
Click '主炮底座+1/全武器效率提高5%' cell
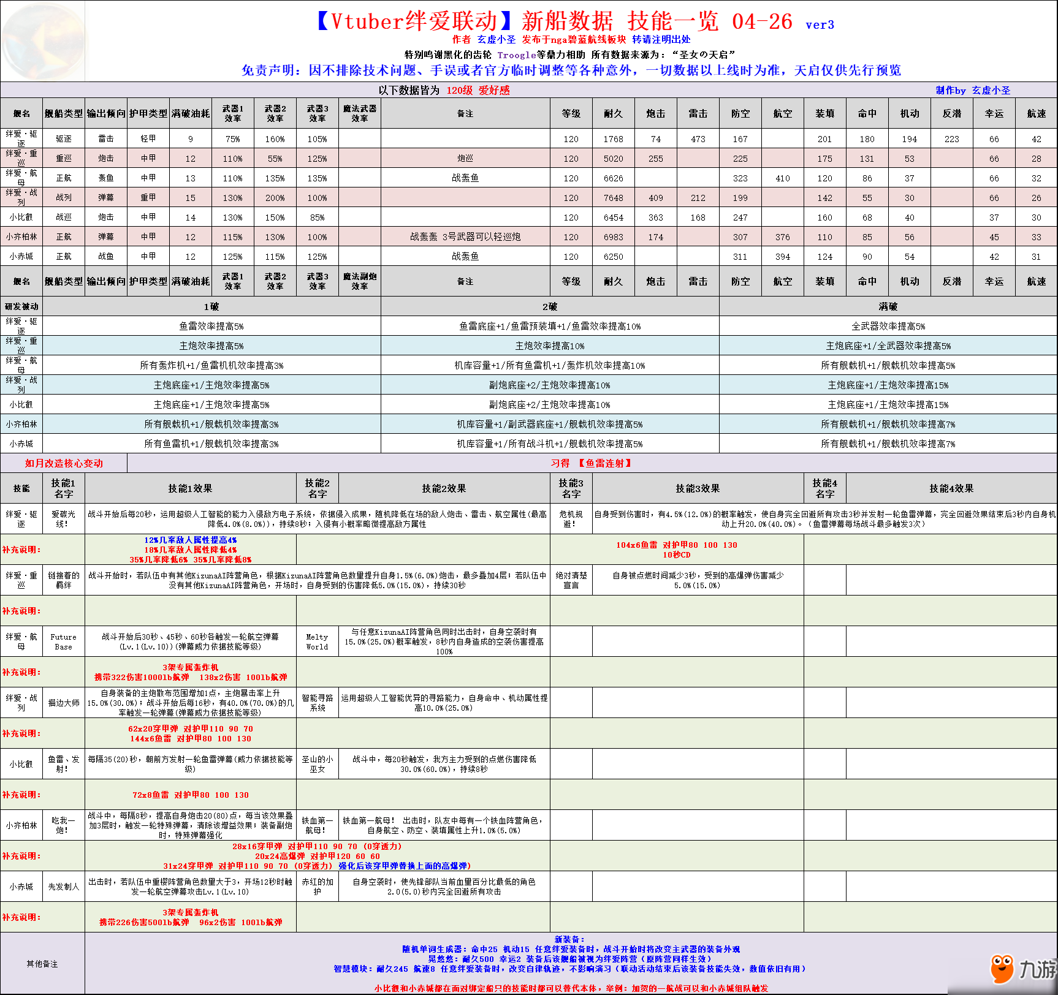tap(888, 346)
